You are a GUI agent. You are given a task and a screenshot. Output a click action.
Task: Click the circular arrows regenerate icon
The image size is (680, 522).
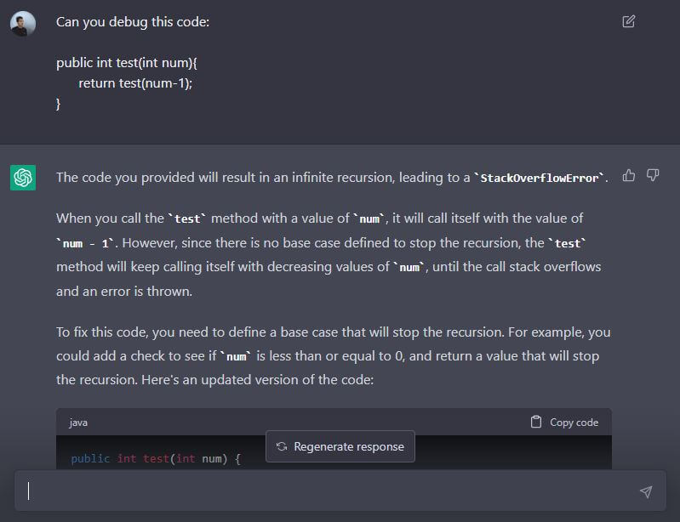282,446
